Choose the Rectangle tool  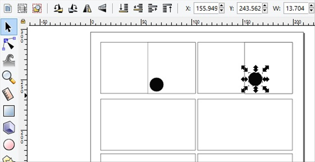coord(9,111)
